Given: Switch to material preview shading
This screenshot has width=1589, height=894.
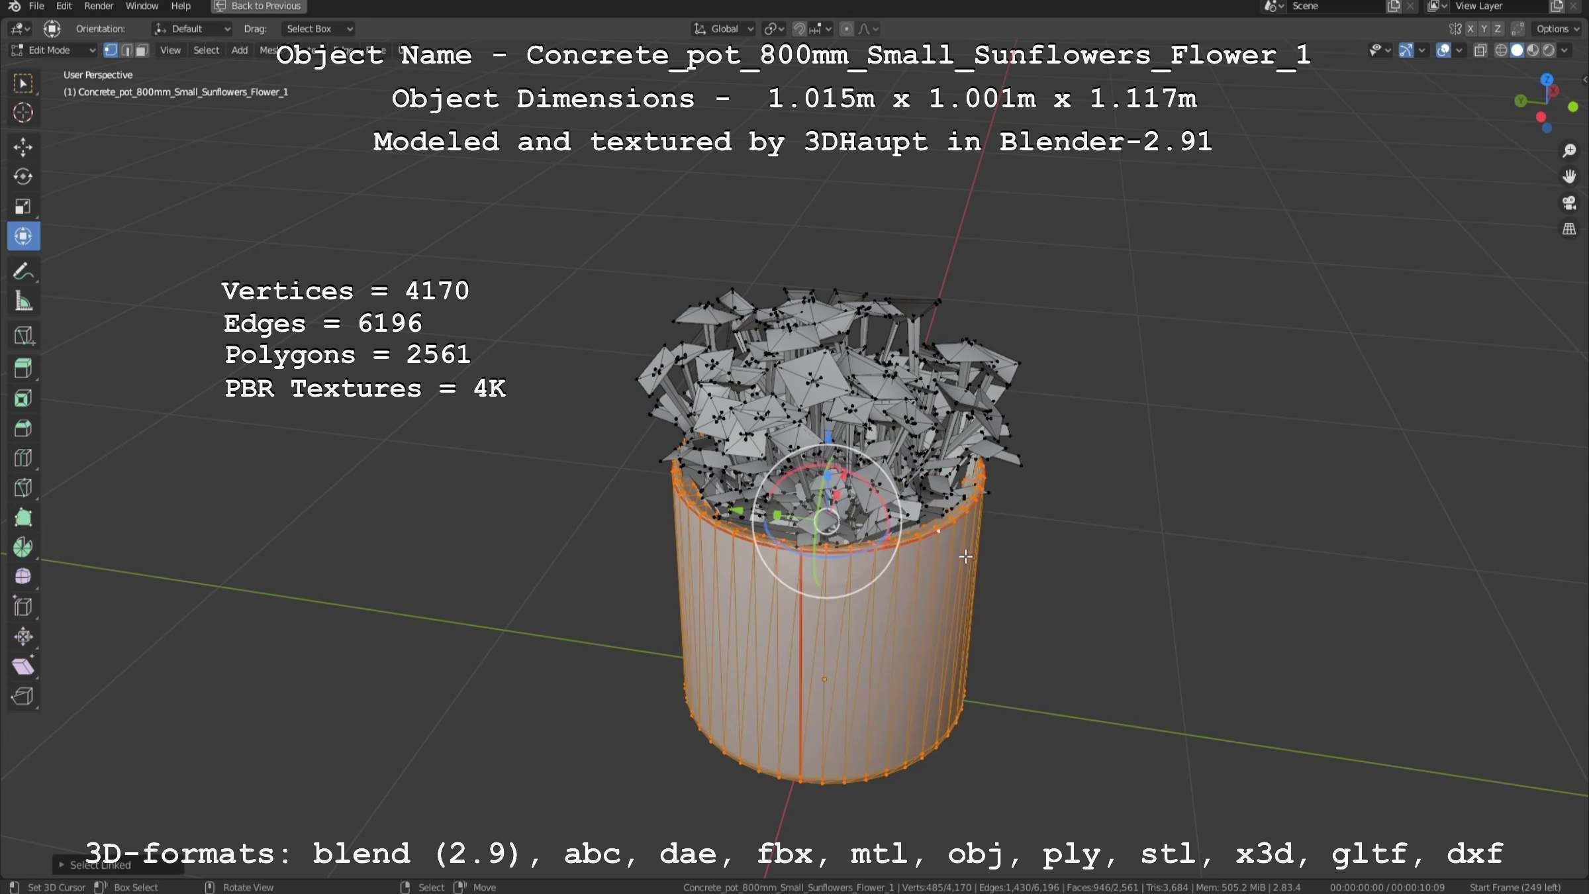Looking at the screenshot, I should click(1533, 50).
